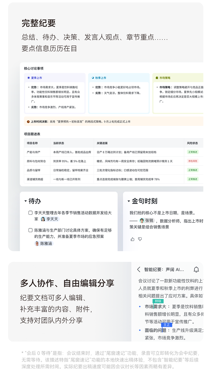Click the 项目名称 column header
The image size is (212, 381).
coord(32,143)
